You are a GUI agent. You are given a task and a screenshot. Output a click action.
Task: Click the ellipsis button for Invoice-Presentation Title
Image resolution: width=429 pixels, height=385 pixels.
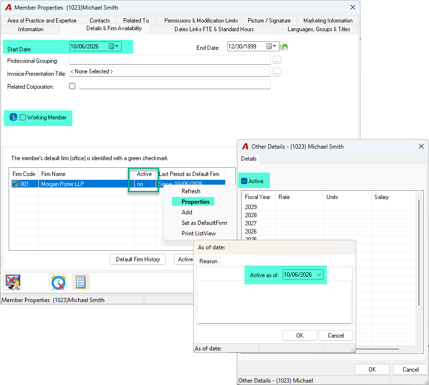[277, 72]
